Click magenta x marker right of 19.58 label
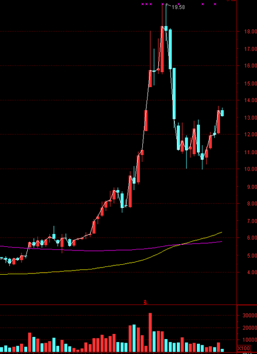This screenshot has width=257, height=354. [x=179, y=4]
